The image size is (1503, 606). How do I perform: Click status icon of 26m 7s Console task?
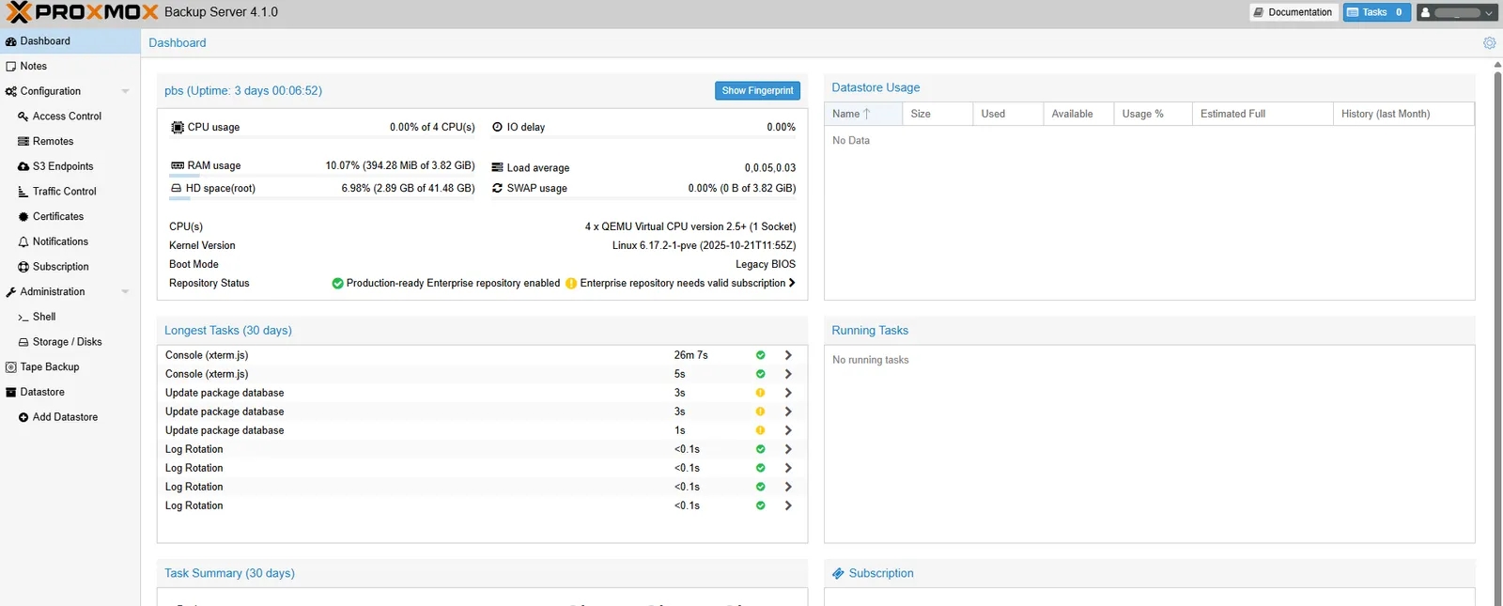tap(761, 355)
